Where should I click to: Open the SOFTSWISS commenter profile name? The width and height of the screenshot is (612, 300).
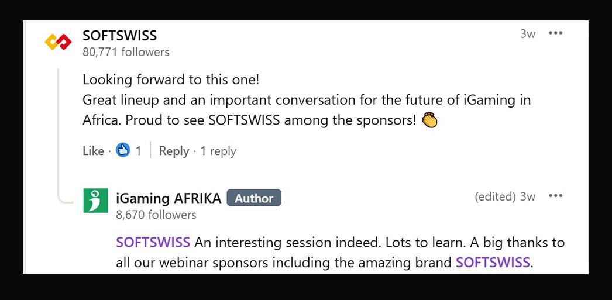pos(119,36)
